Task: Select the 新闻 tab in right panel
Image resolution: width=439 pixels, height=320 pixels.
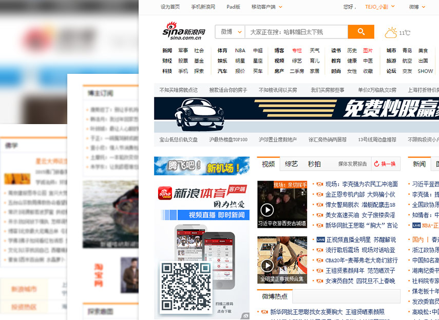Action: click(x=419, y=164)
